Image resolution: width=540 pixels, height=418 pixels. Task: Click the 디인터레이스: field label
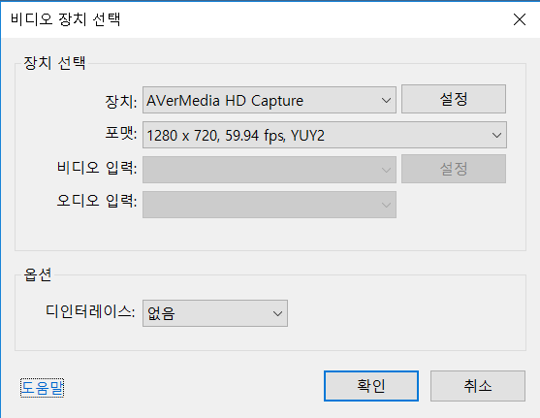pyautogui.click(x=90, y=312)
